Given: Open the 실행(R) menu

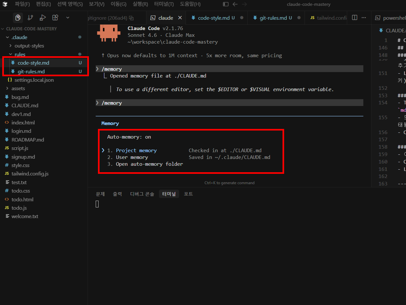Looking at the screenshot, I should [x=140, y=4].
